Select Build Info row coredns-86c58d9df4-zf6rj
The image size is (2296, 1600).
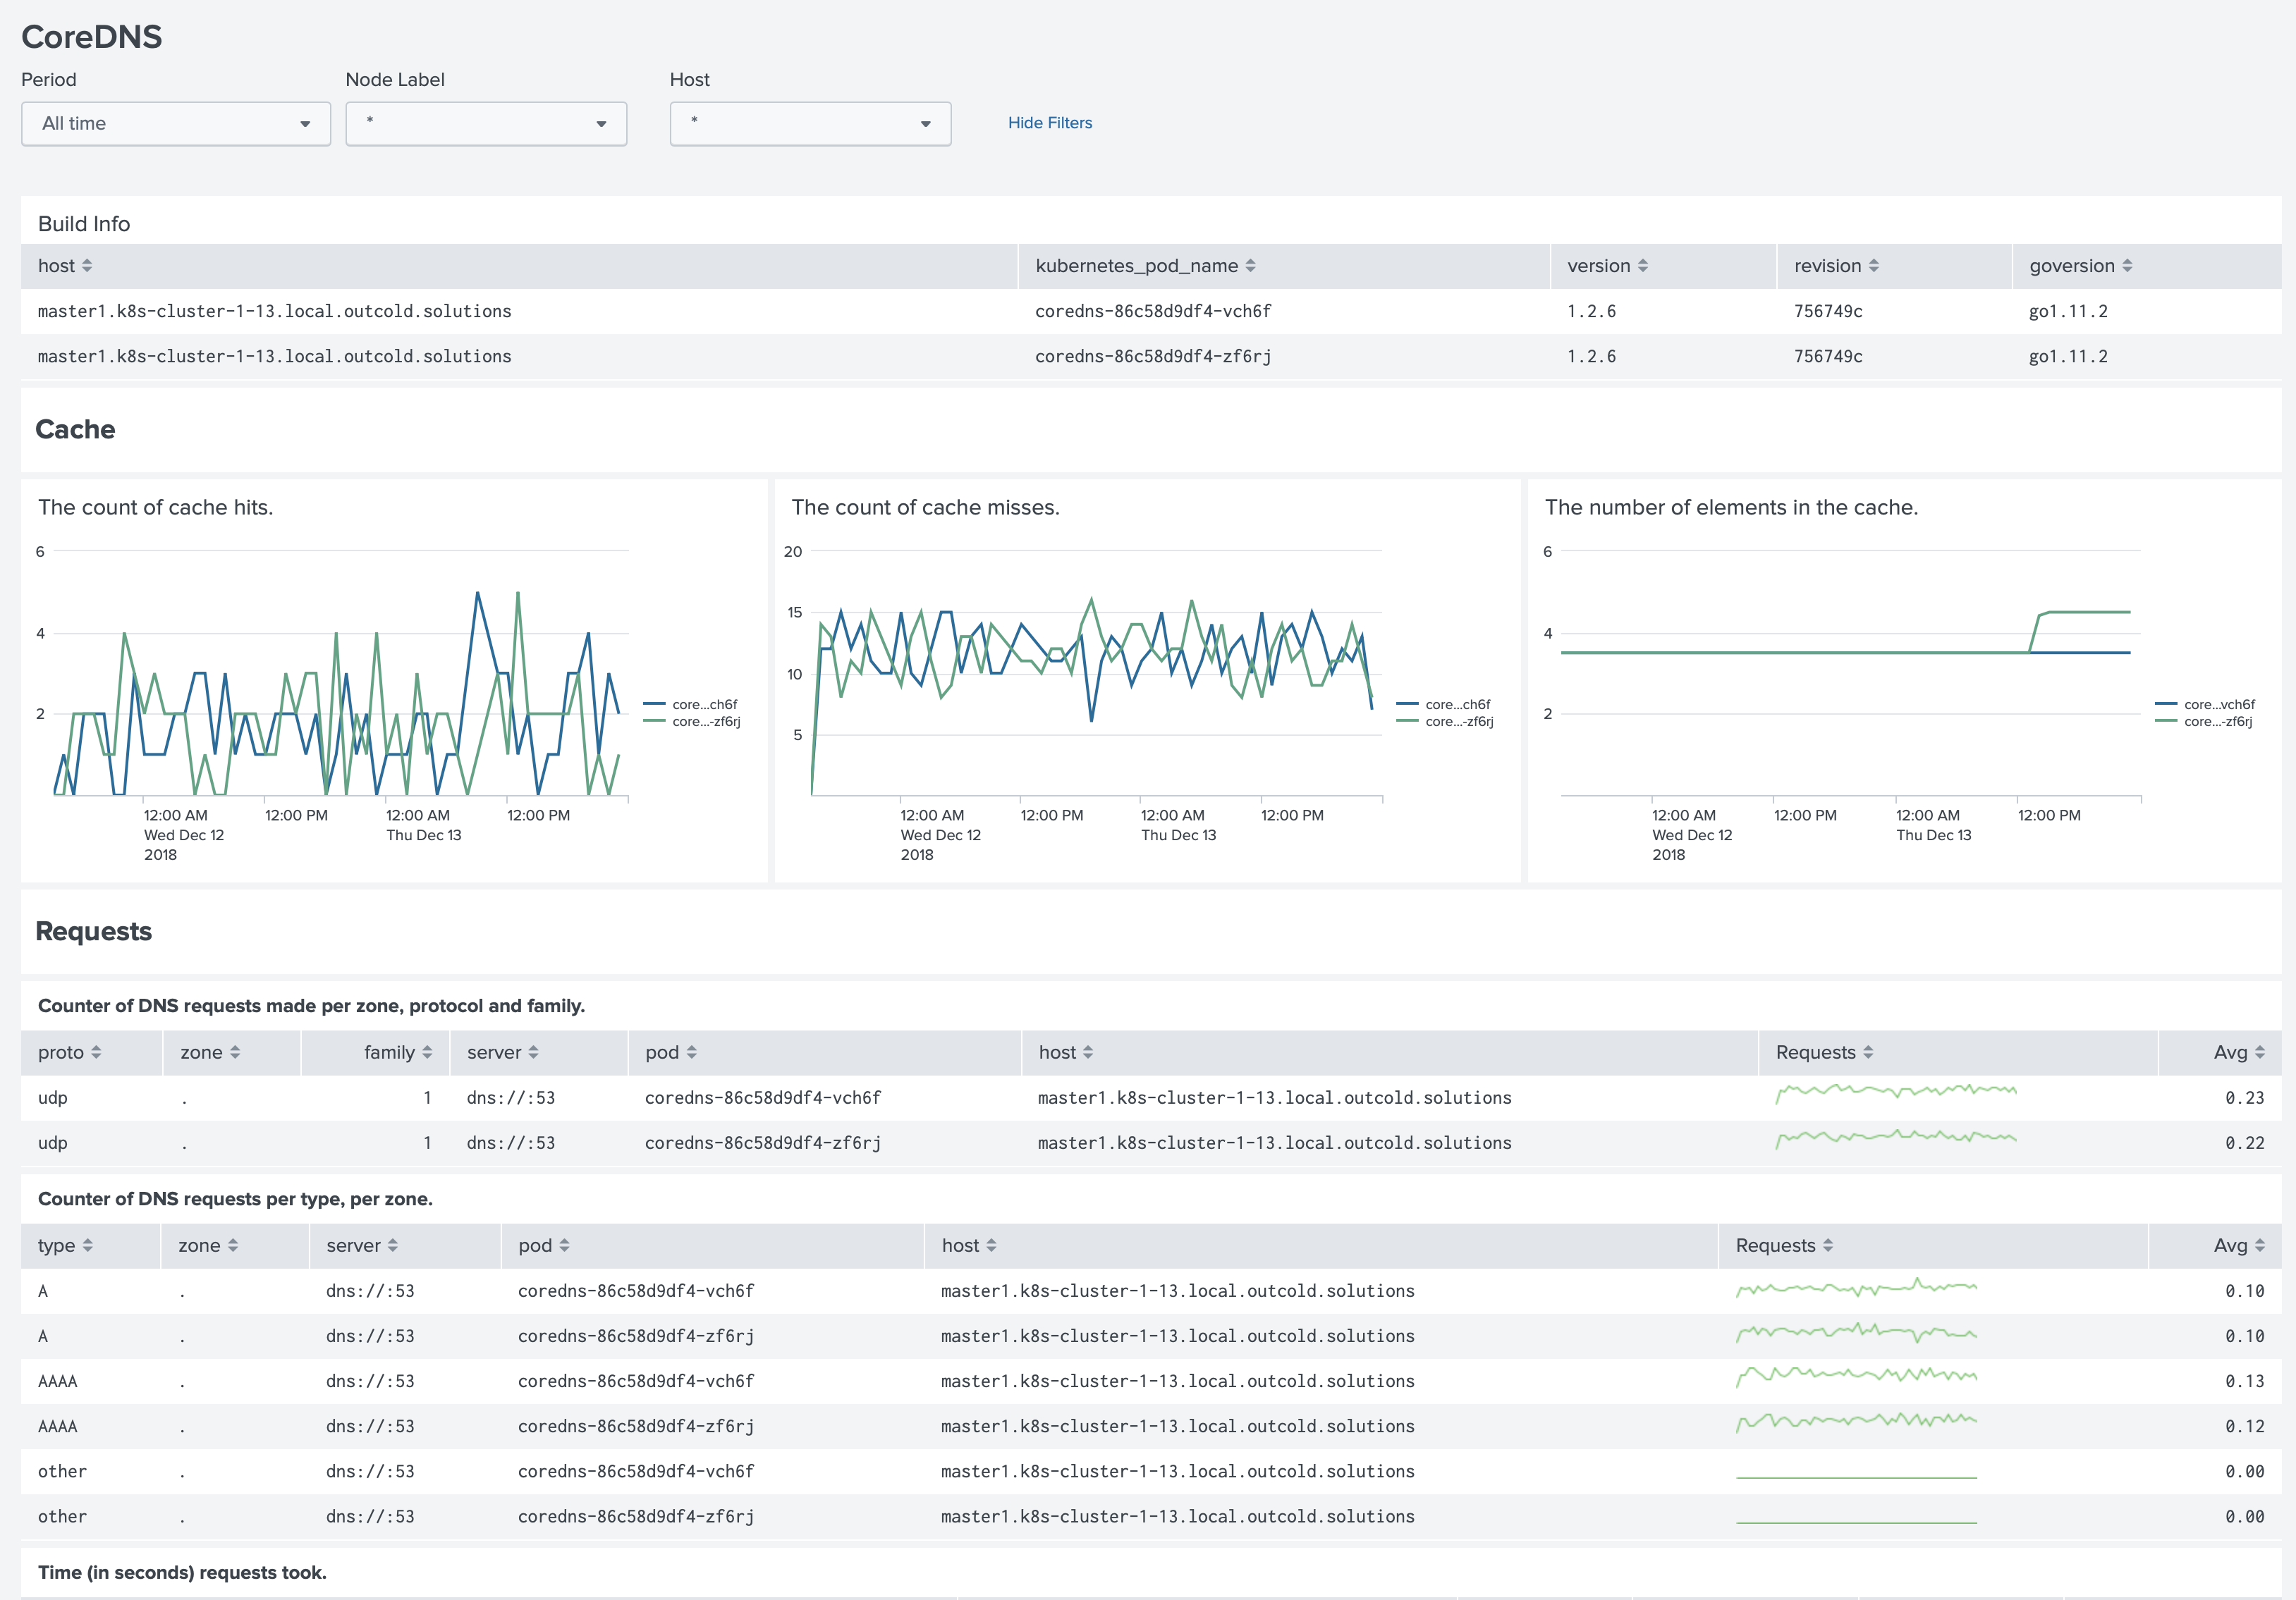[x=1151, y=357]
